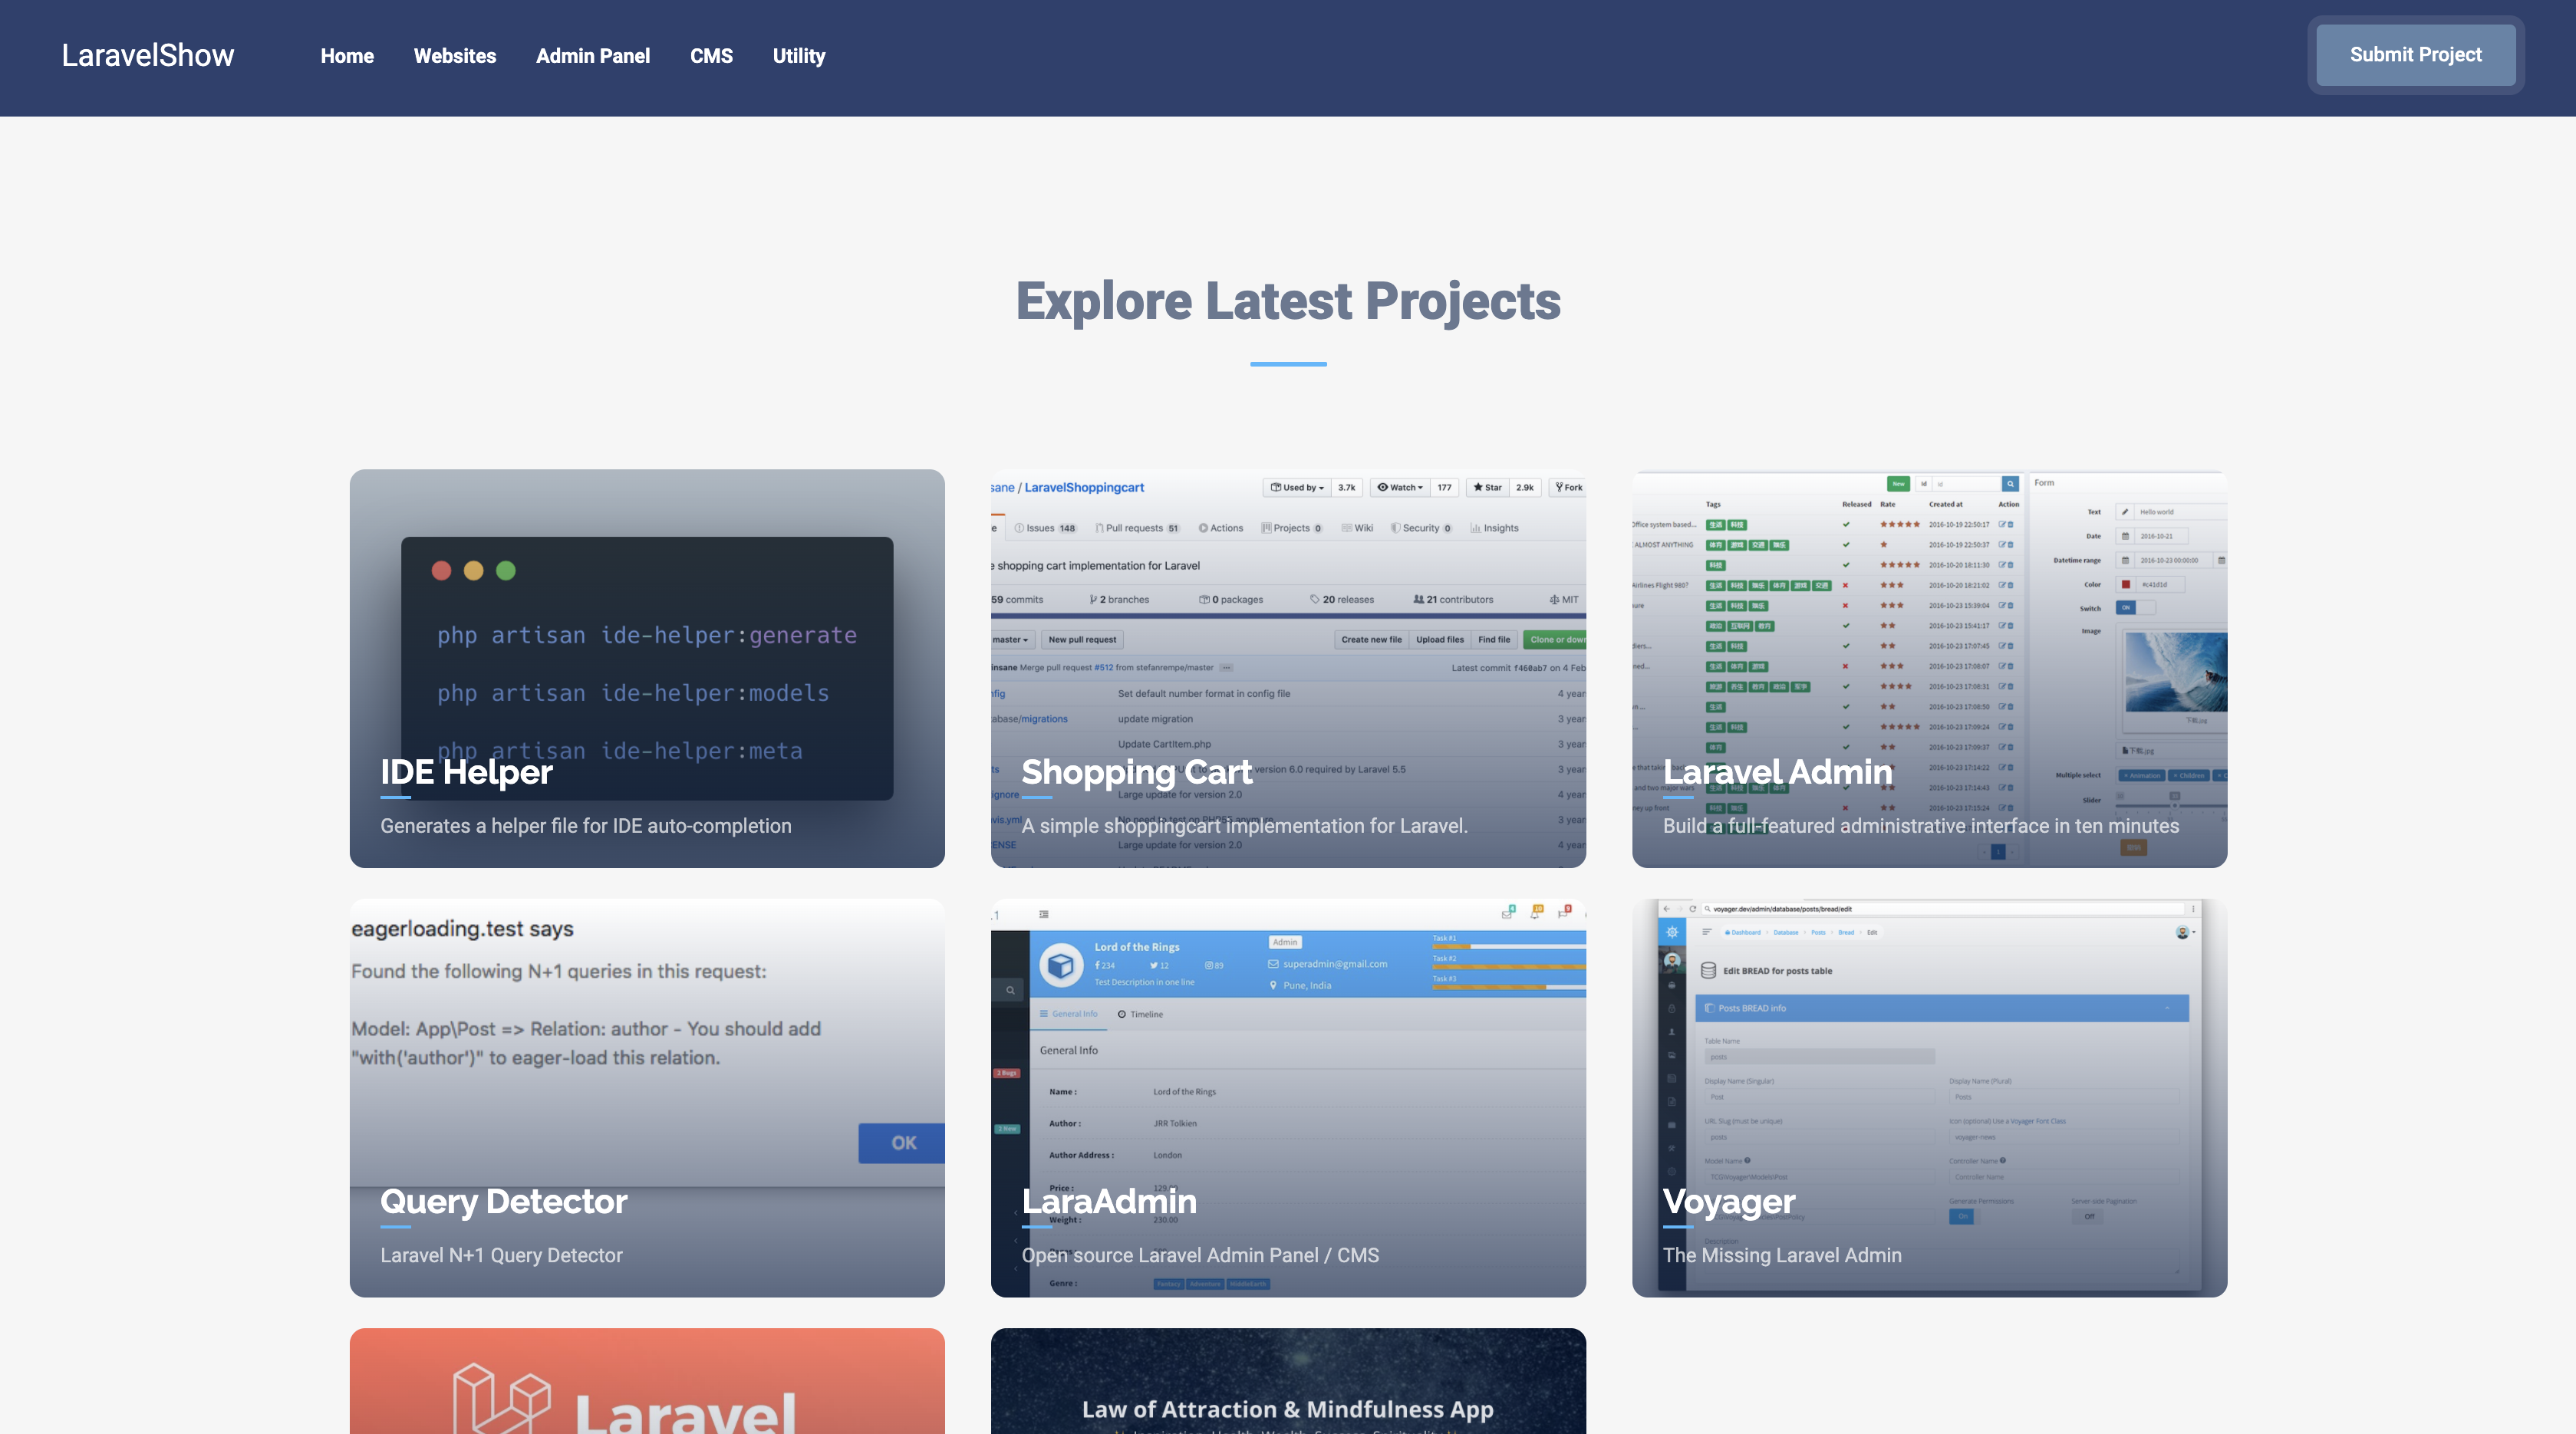Click the Submit Project button

tap(2415, 55)
